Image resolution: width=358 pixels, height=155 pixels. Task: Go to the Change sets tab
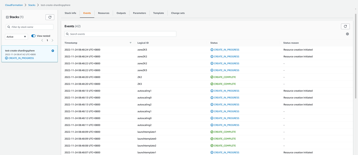[178, 13]
